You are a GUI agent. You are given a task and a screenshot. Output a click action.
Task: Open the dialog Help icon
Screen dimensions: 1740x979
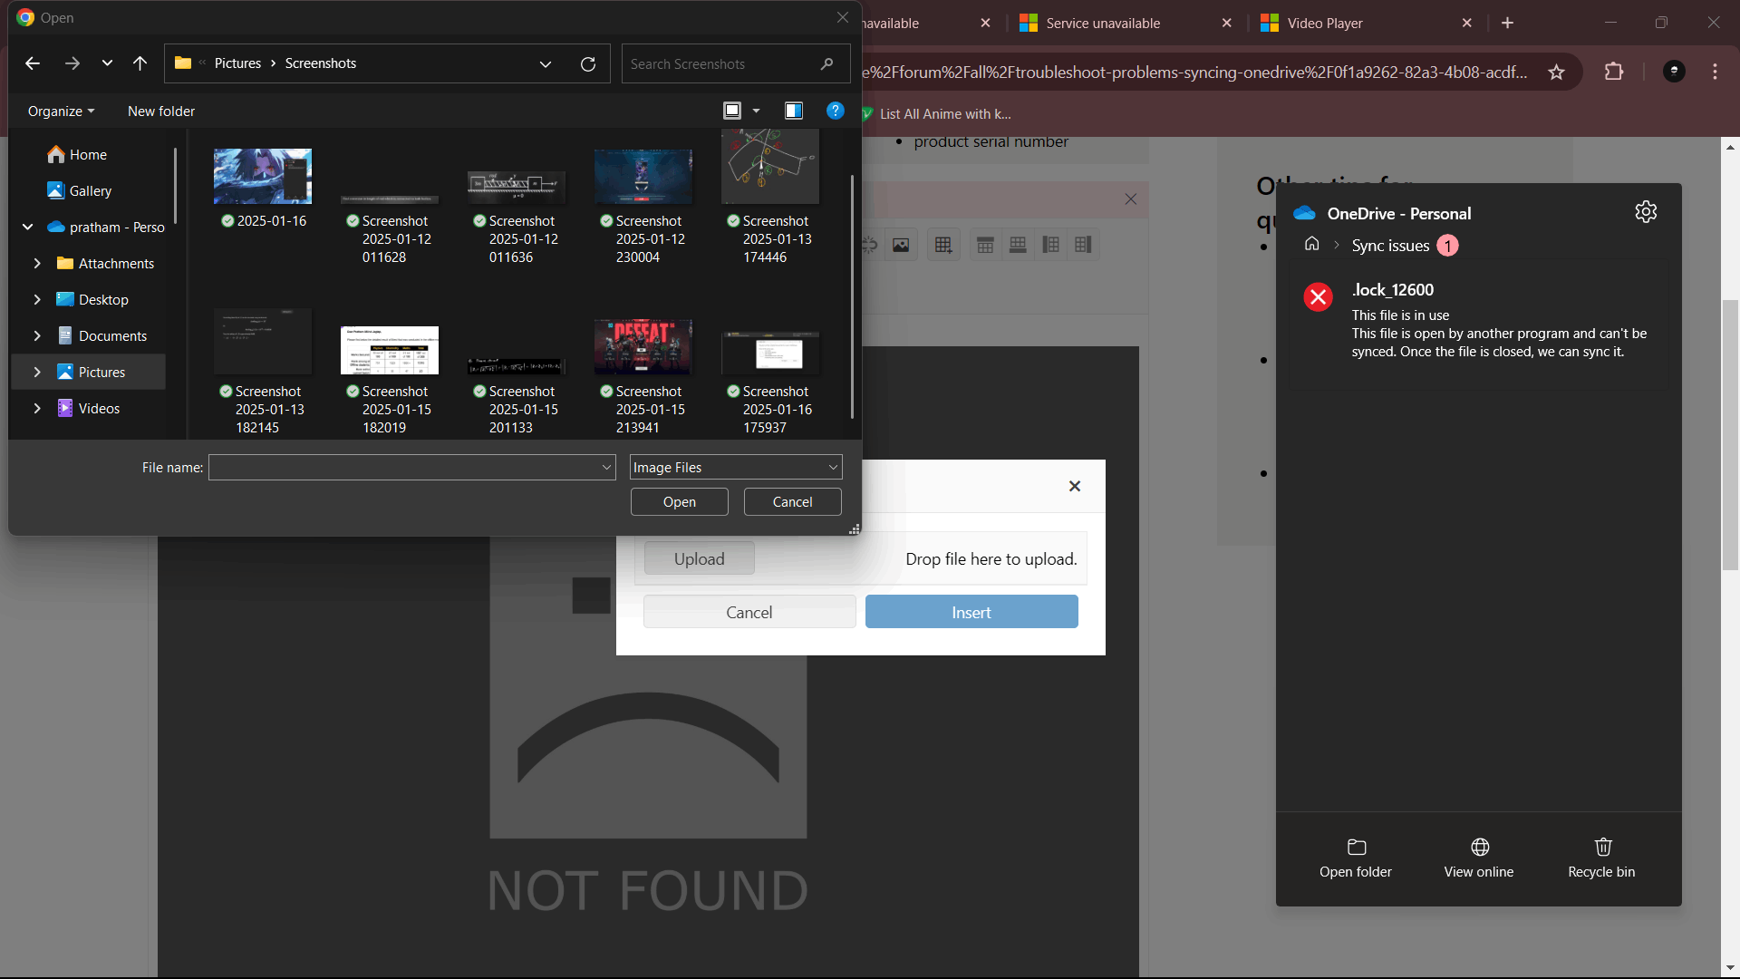tap(836, 111)
